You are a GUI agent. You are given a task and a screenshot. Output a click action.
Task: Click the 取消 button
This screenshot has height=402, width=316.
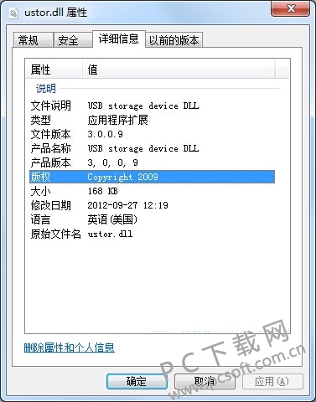click(205, 381)
